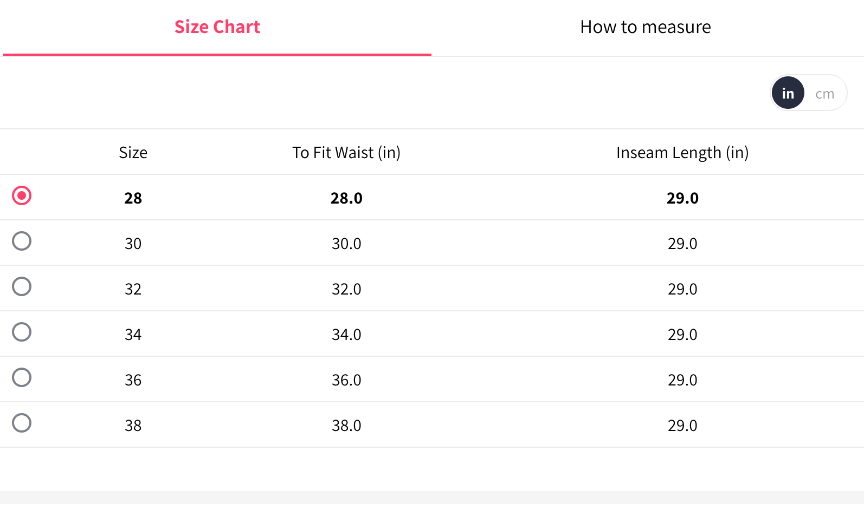Click the bold 28.0 waist value
Screen dimensions: 864x510
click(x=346, y=198)
